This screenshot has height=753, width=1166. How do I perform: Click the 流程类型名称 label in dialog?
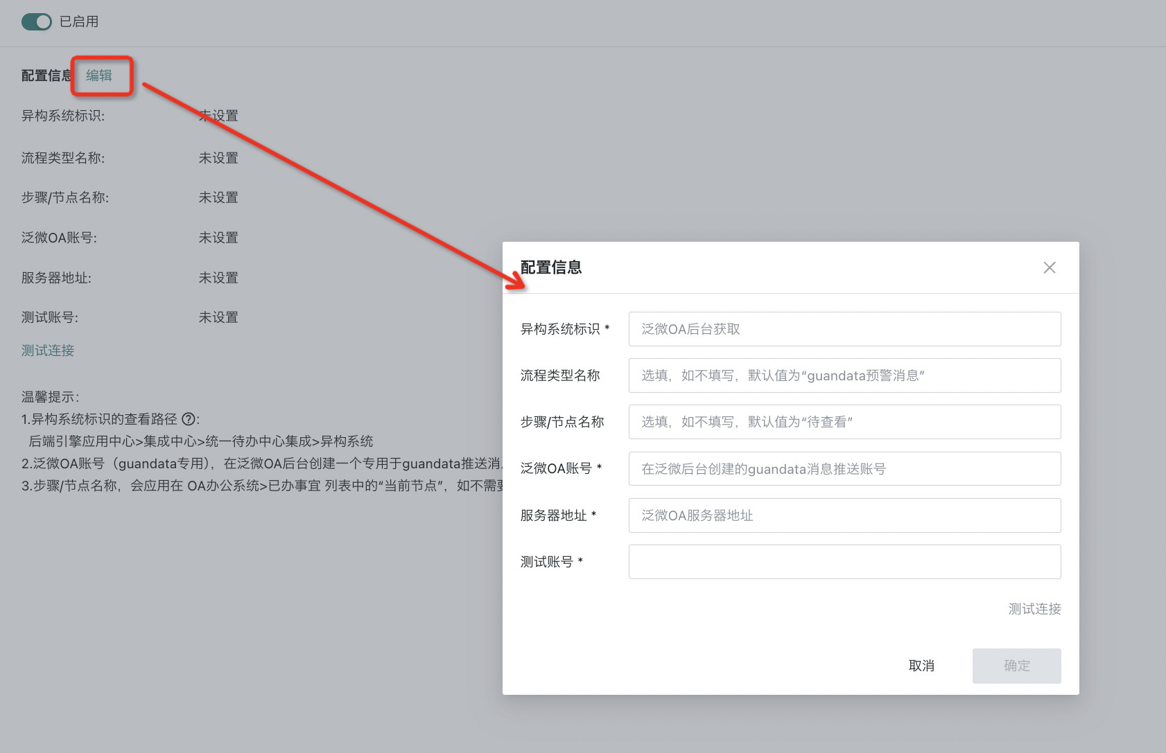pos(560,375)
